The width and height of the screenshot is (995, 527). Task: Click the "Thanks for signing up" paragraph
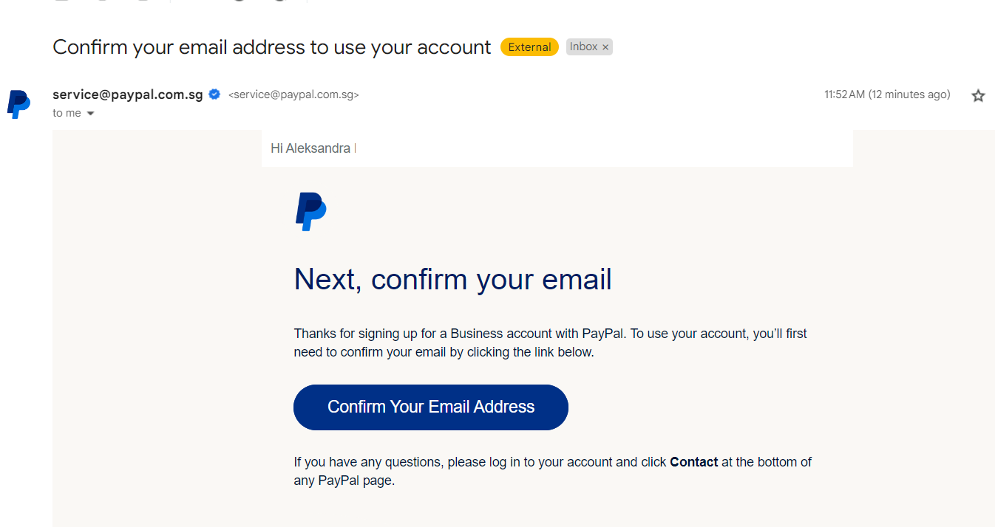pyautogui.click(x=550, y=342)
